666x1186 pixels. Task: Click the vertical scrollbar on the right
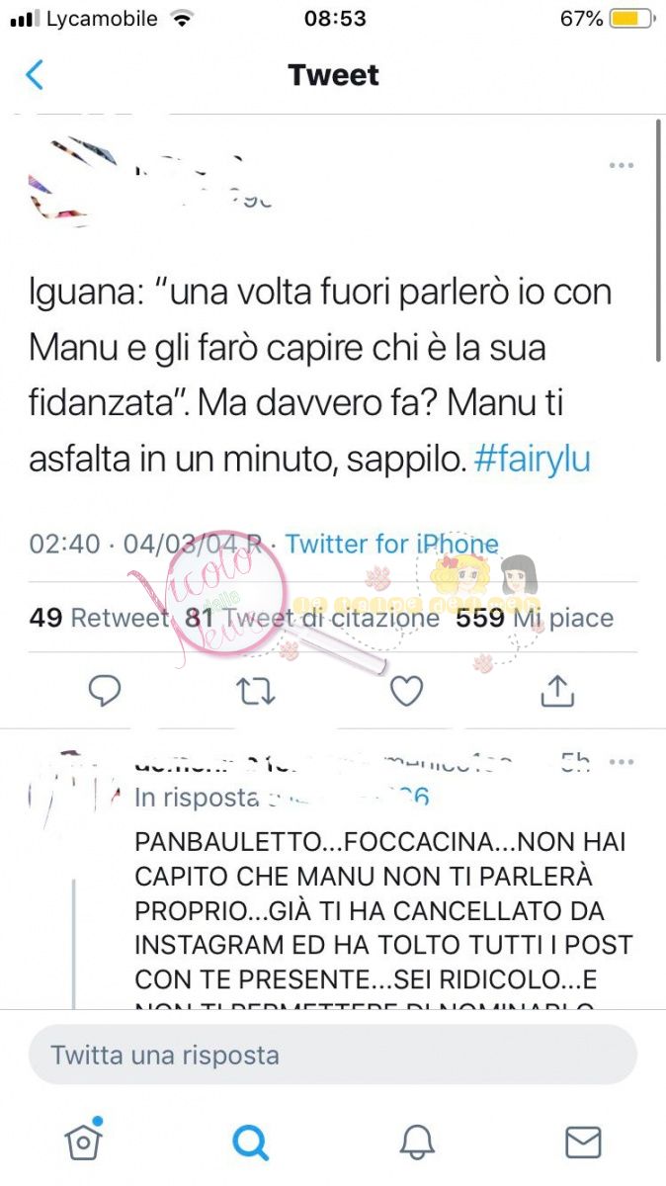coord(658,240)
